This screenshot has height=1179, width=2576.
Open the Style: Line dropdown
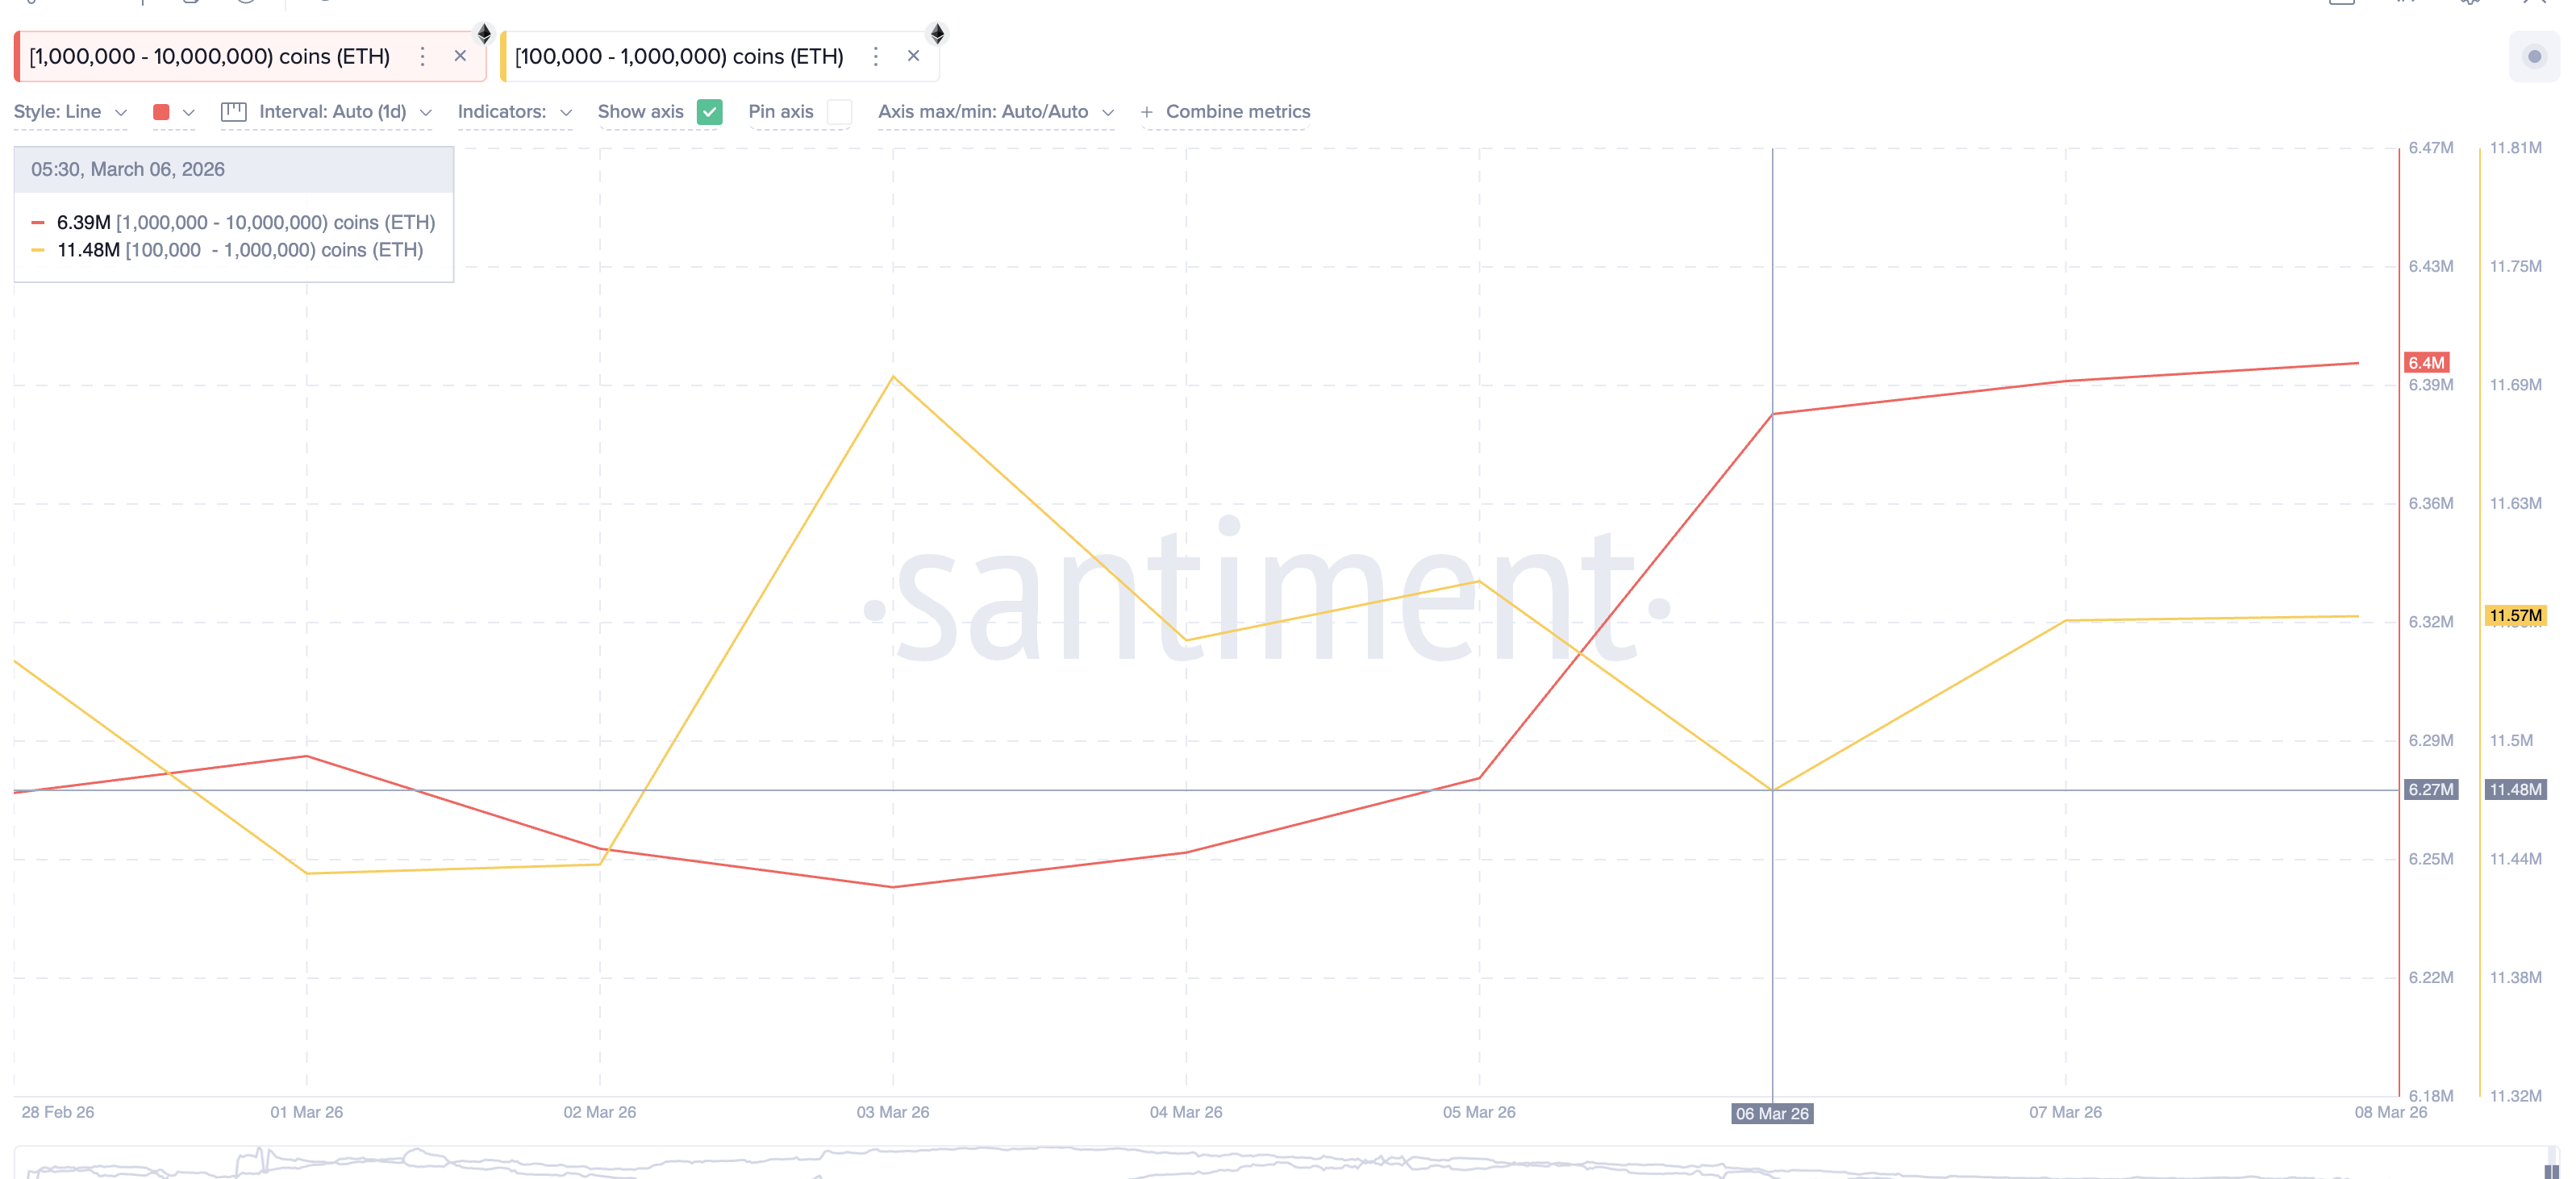[70, 112]
